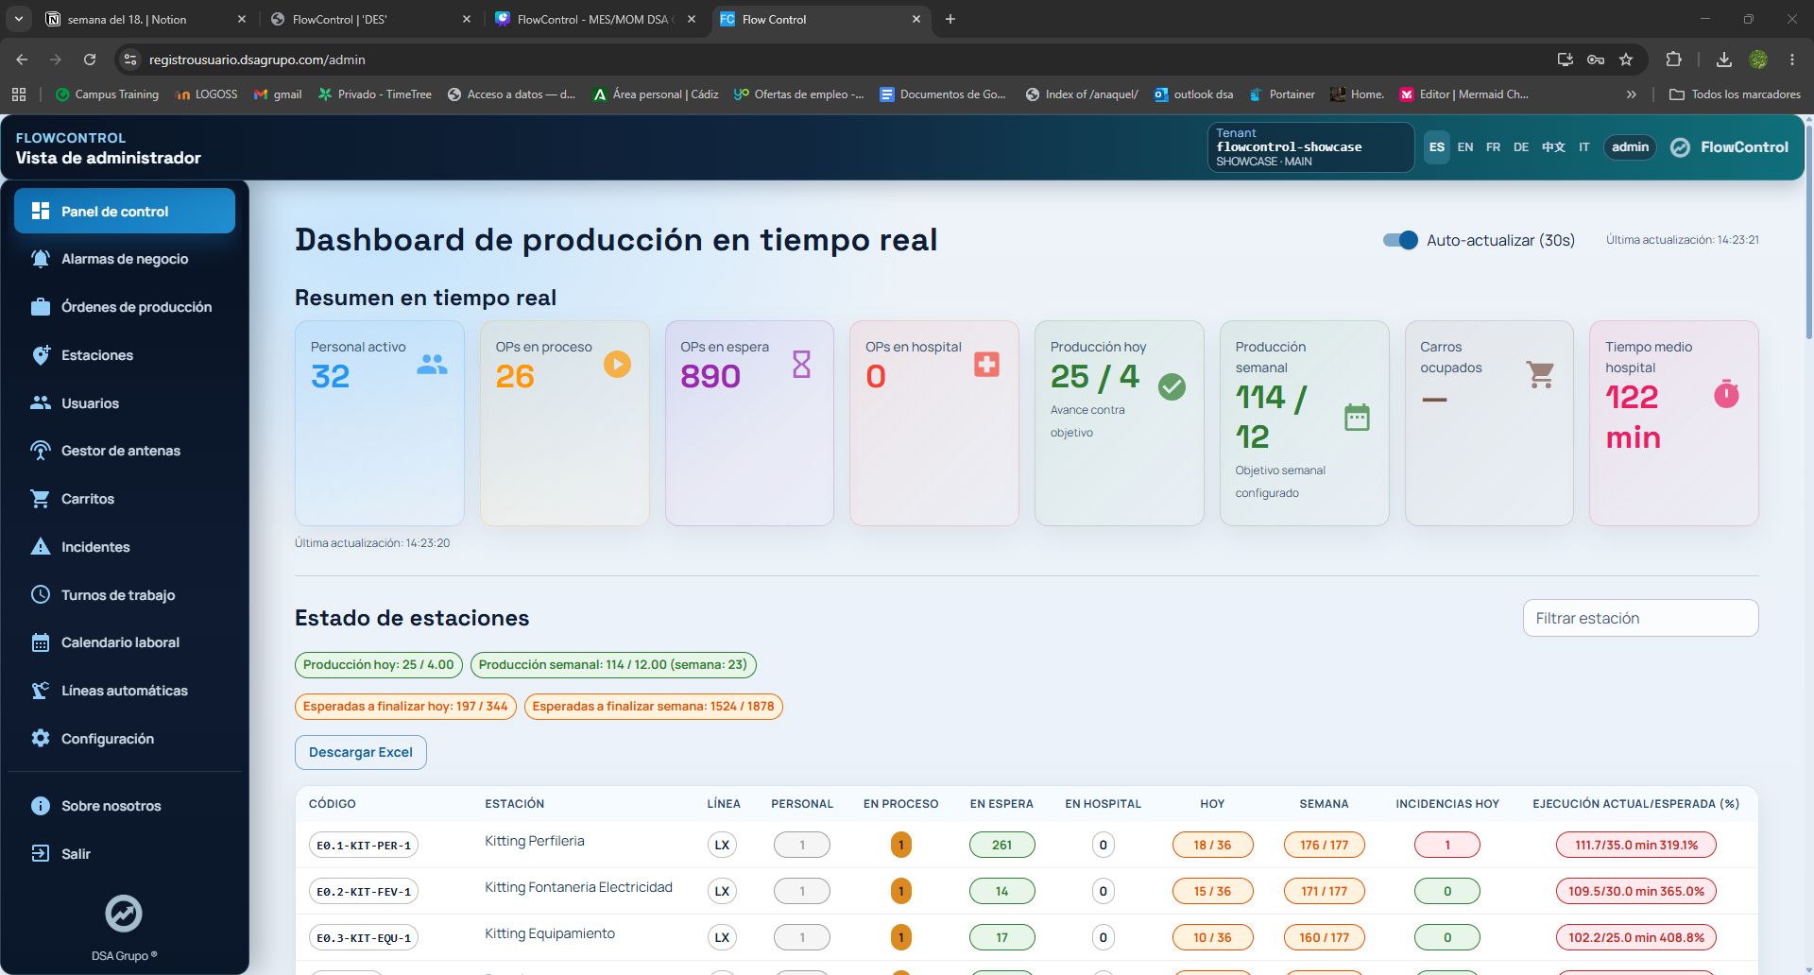Click the Personal activo people icon
Viewport: 1814px width, 975px height.
point(432,365)
